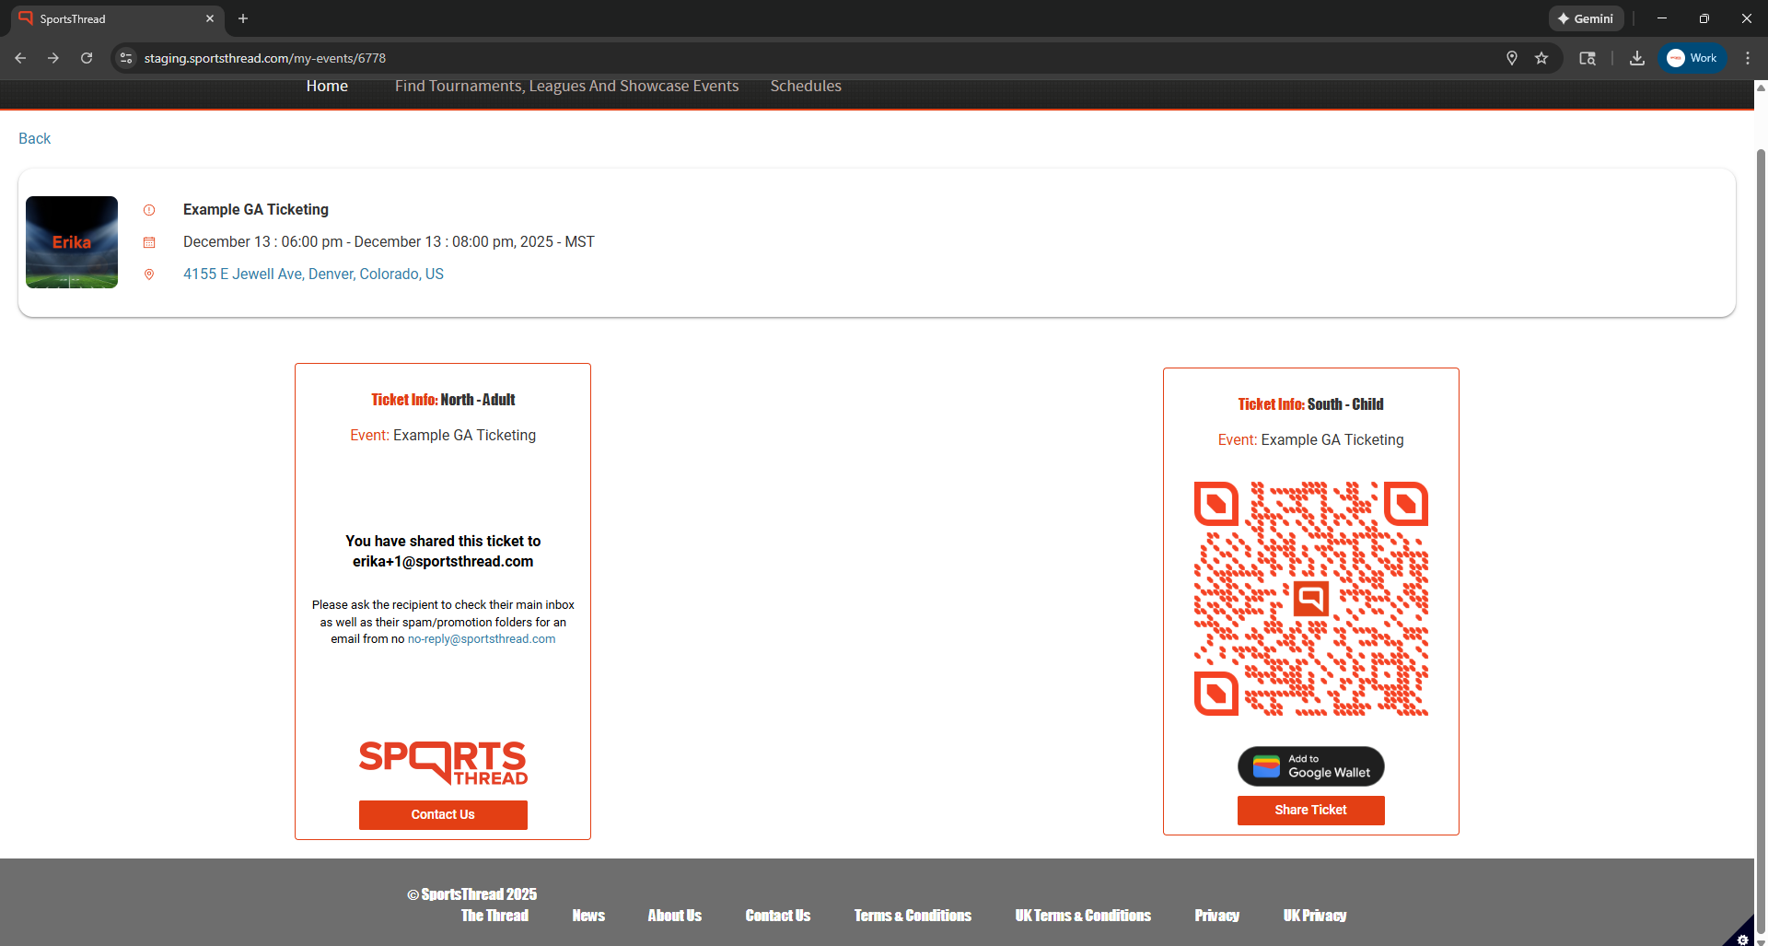Click the South - Child ticket QR code

coord(1311,599)
